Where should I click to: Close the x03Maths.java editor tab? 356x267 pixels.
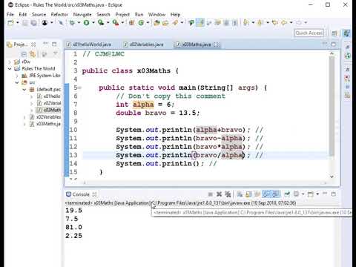(x=217, y=44)
